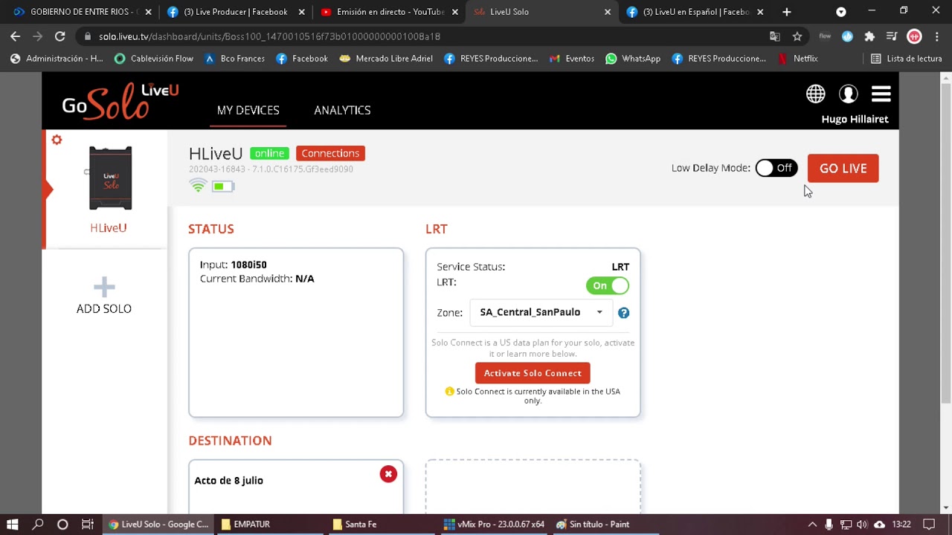
Task: Click the ADD SOLO plus icon
Action: [104, 286]
